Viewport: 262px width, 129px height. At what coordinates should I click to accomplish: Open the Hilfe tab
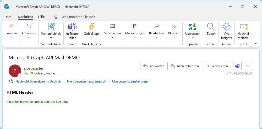tap(41, 17)
